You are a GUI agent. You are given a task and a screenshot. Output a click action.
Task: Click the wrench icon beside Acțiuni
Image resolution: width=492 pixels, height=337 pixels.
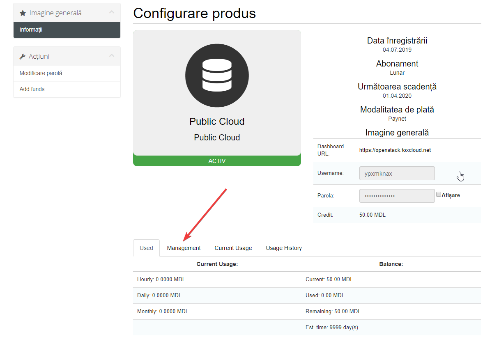point(23,57)
